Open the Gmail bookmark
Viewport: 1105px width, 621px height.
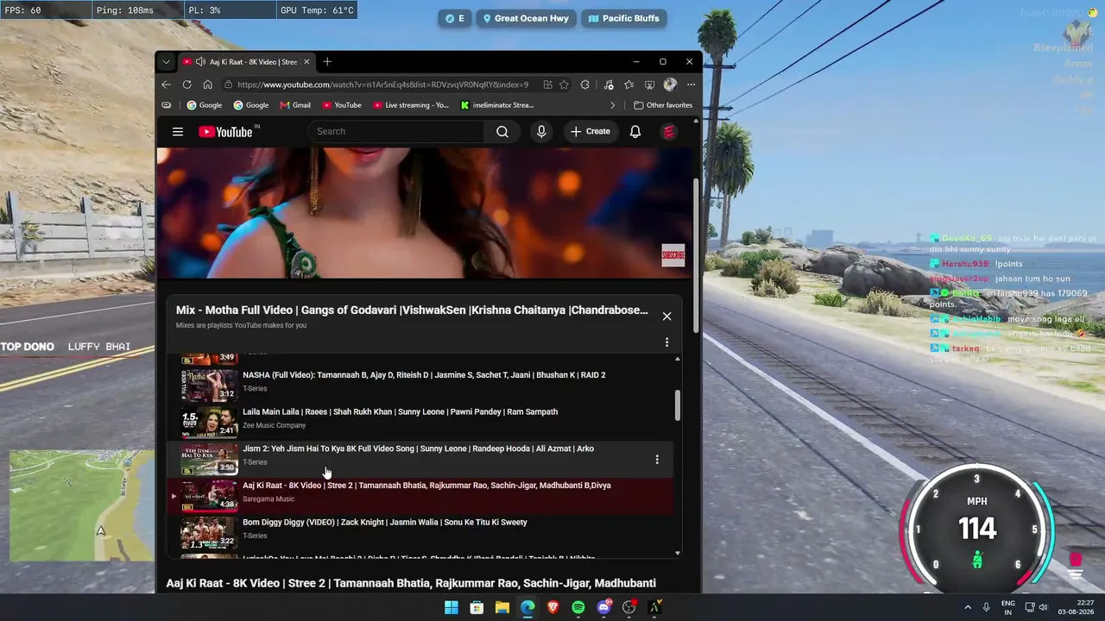click(295, 105)
